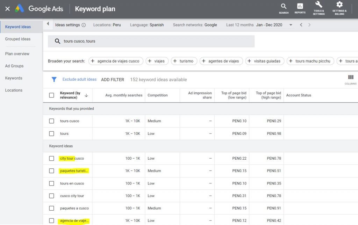Image resolution: width=358 pixels, height=225 pixels.
Task: Collapse the sidebar with the left triangle
Action: point(48,24)
